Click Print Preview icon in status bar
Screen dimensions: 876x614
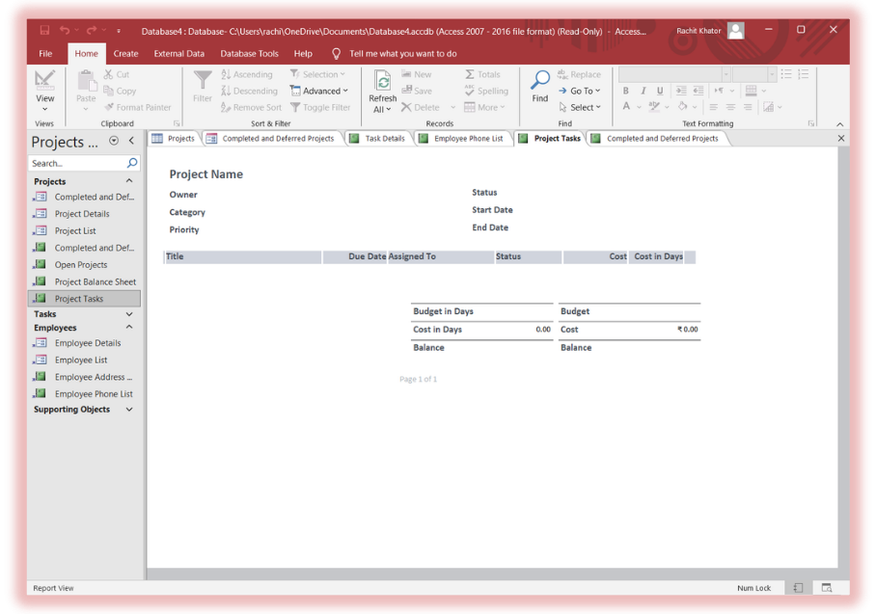coord(827,588)
